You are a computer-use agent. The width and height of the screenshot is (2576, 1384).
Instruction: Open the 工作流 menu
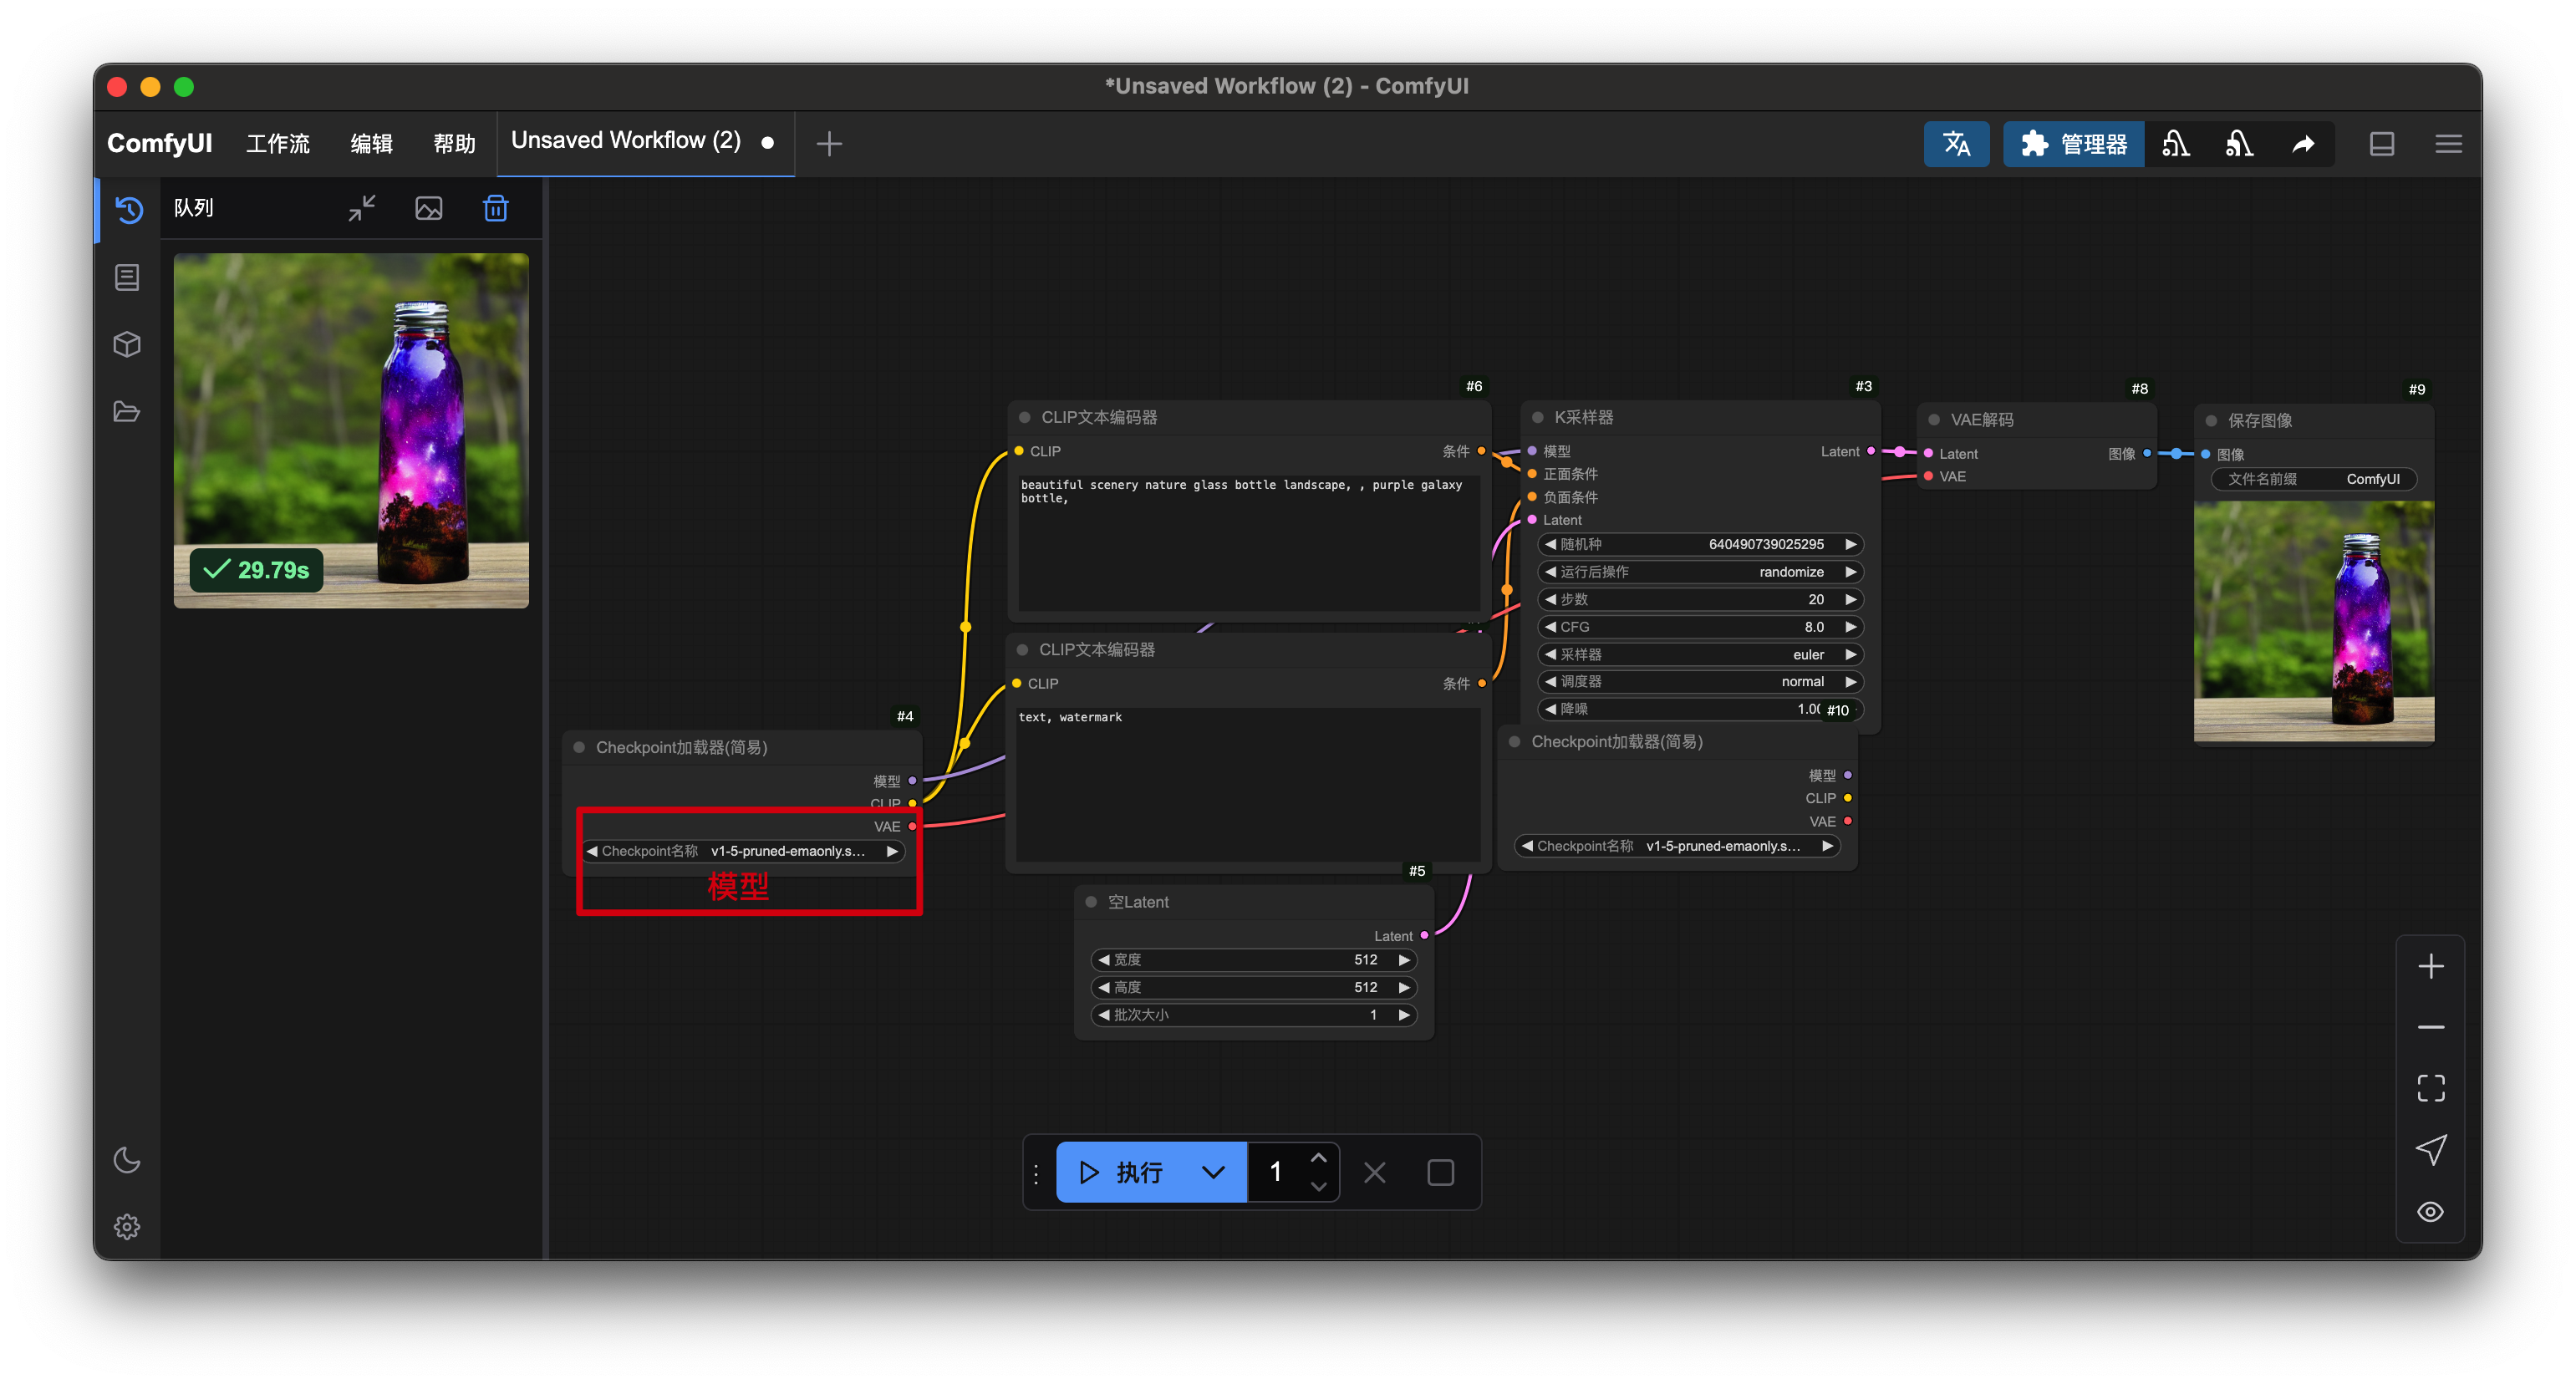pos(277,144)
